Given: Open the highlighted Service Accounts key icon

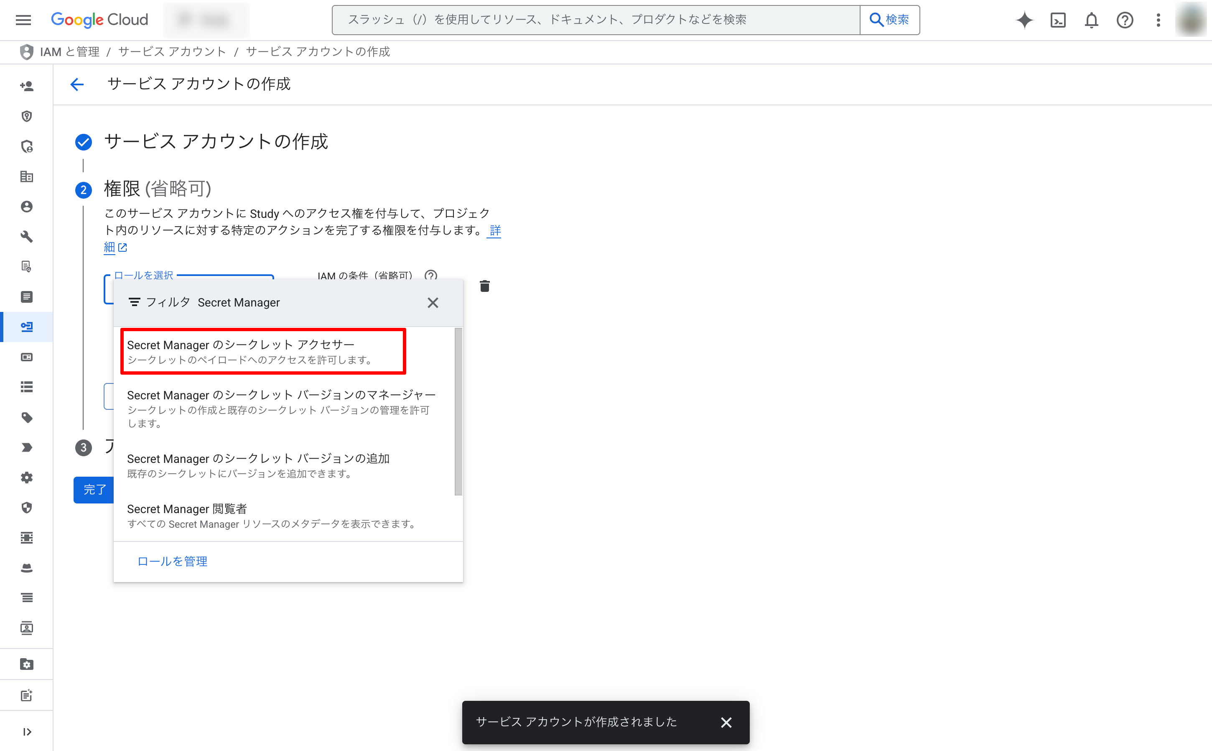Looking at the screenshot, I should 26,327.
